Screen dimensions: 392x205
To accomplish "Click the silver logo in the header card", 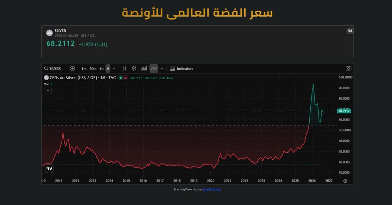I will tap(49, 33).
